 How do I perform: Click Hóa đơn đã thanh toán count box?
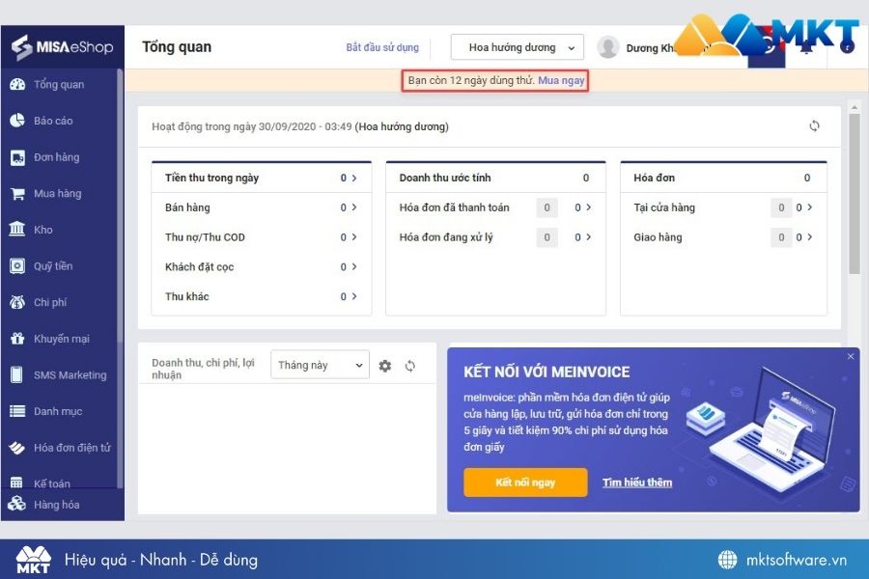547,207
